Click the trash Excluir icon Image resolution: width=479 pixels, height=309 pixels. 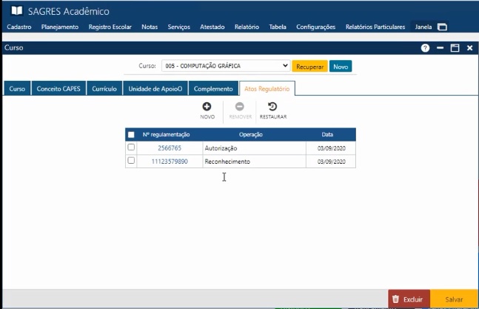(395, 299)
